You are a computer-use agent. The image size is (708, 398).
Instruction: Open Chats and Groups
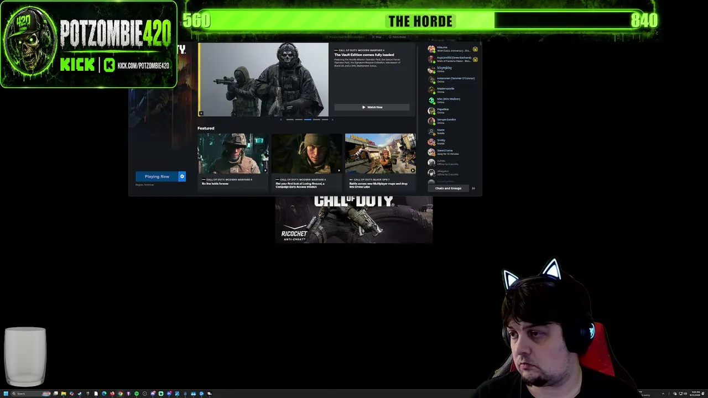(448, 188)
